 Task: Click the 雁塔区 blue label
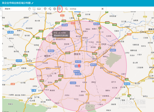click(78, 74)
